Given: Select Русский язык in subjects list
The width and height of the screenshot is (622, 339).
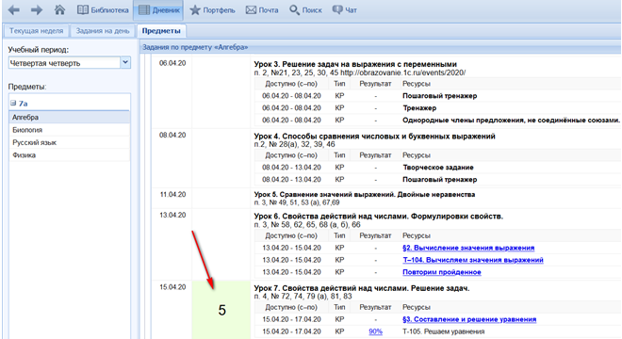Looking at the screenshot, I should point(70,143).
